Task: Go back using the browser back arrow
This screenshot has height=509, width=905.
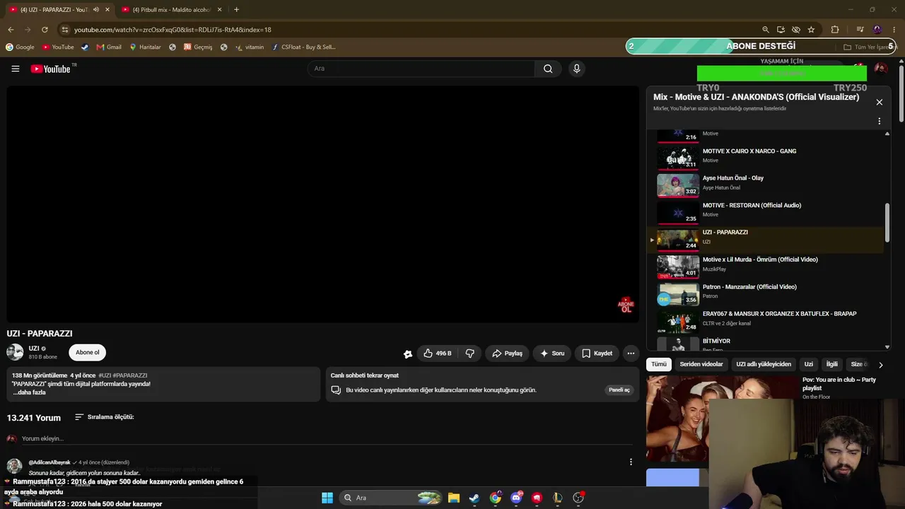Action: click(x=11, y=30)
